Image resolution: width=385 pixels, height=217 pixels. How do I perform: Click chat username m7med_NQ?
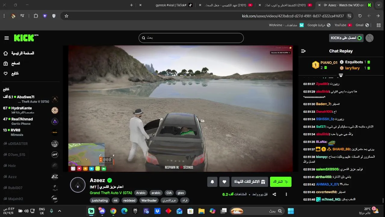click(331, 200)
